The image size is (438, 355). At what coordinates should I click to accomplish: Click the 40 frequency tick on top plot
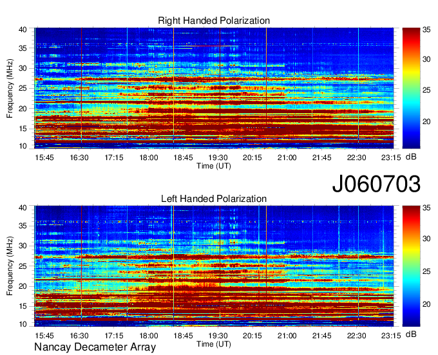coord(23,30)
